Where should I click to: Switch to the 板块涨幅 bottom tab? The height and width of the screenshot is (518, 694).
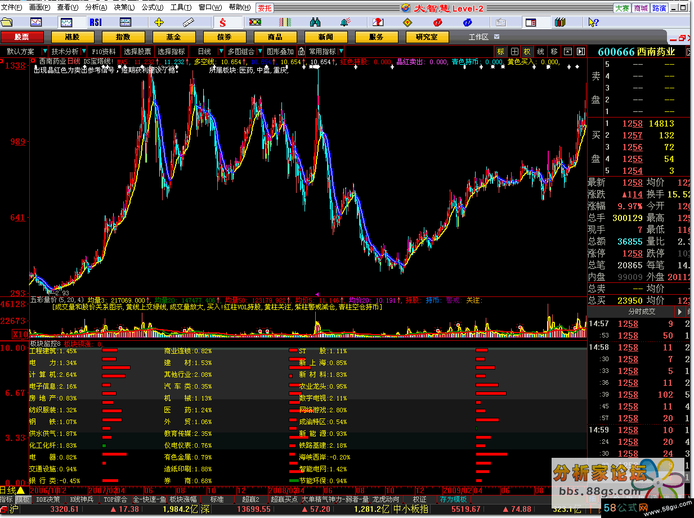click(x=183, y=499)
